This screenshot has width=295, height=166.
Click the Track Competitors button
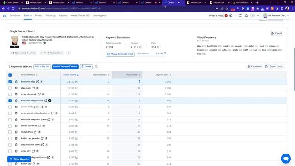(x=52, y=53)
